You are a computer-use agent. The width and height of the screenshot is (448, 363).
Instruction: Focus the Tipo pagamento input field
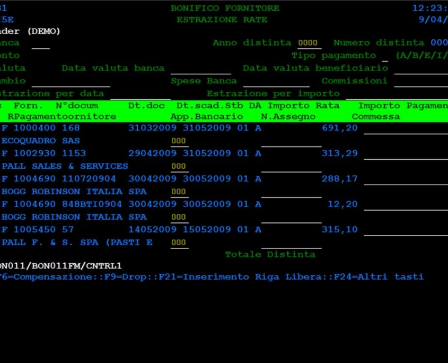click(x=385, y=56)
